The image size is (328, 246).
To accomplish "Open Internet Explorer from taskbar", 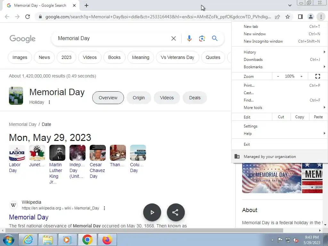I will 28,240.
